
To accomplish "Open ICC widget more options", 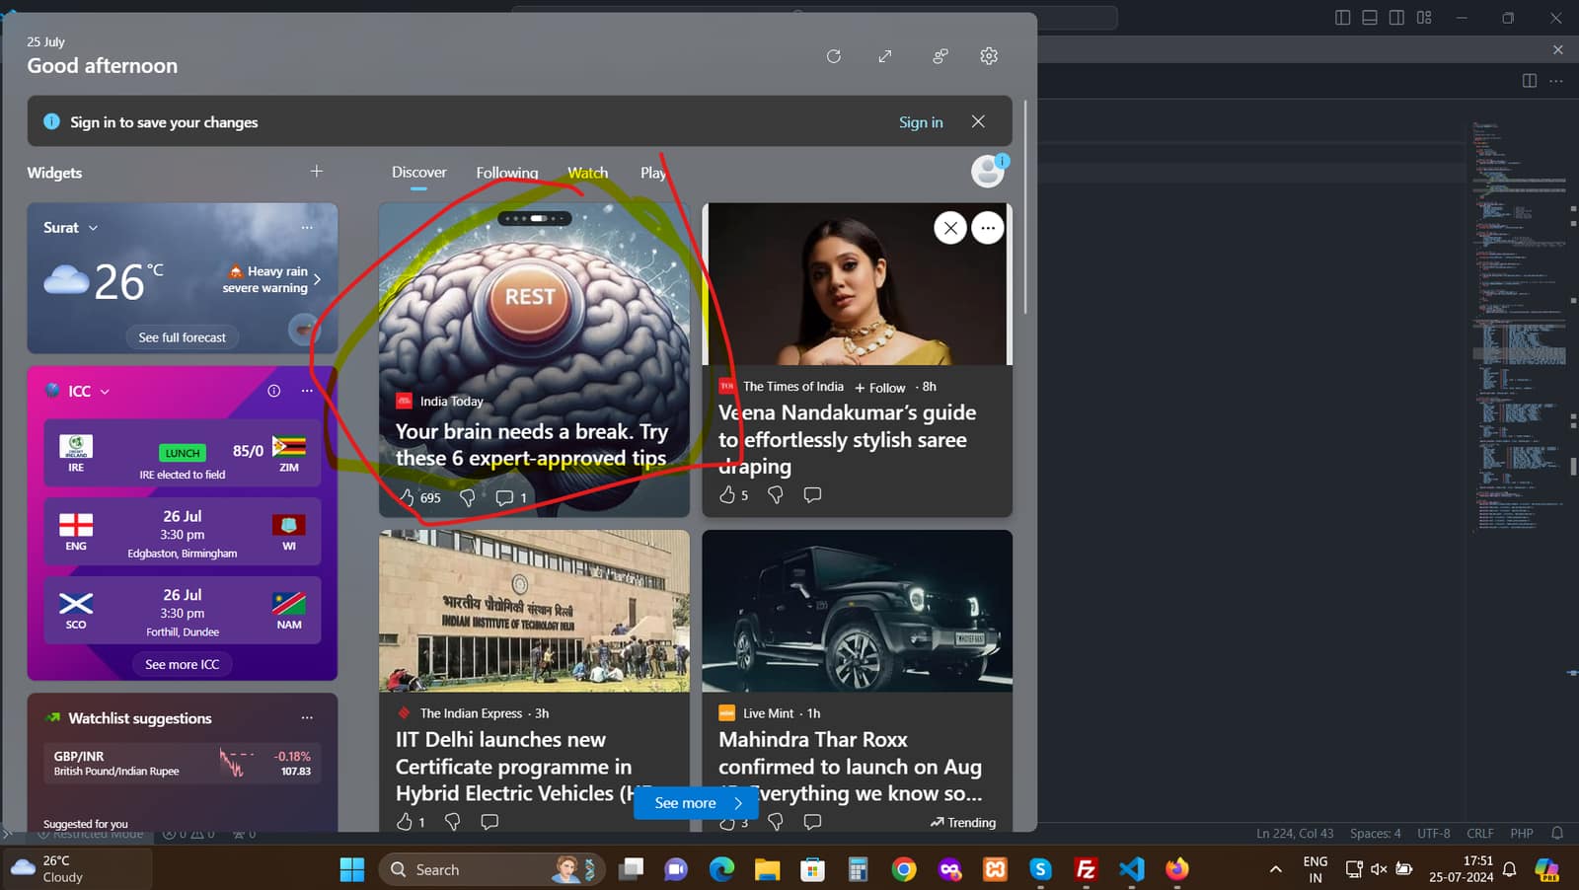I will 307,391.
